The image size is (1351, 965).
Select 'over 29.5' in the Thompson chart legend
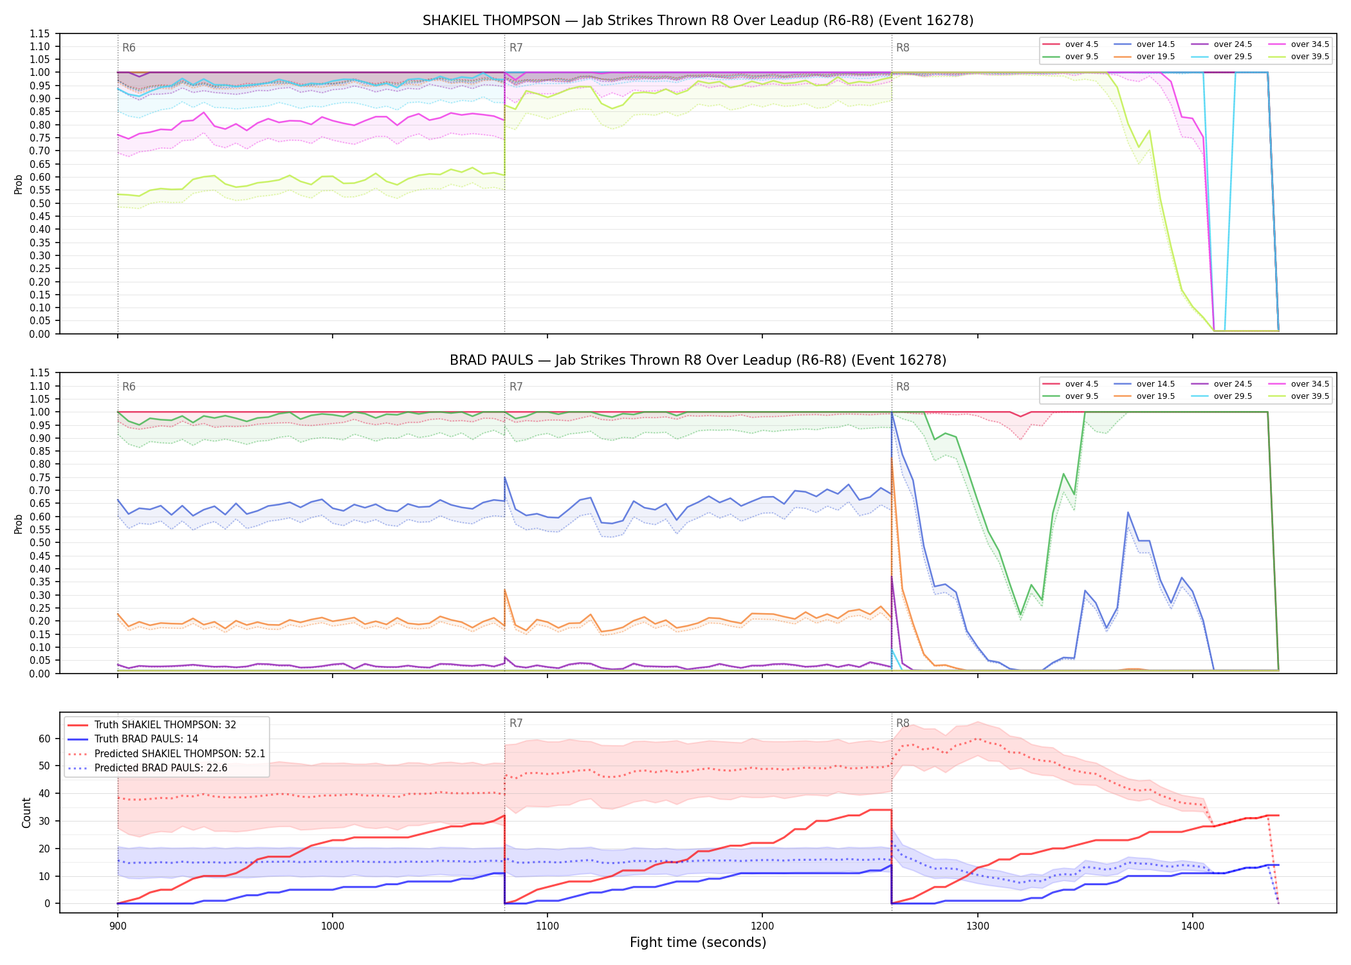(x=1222, y=57)
